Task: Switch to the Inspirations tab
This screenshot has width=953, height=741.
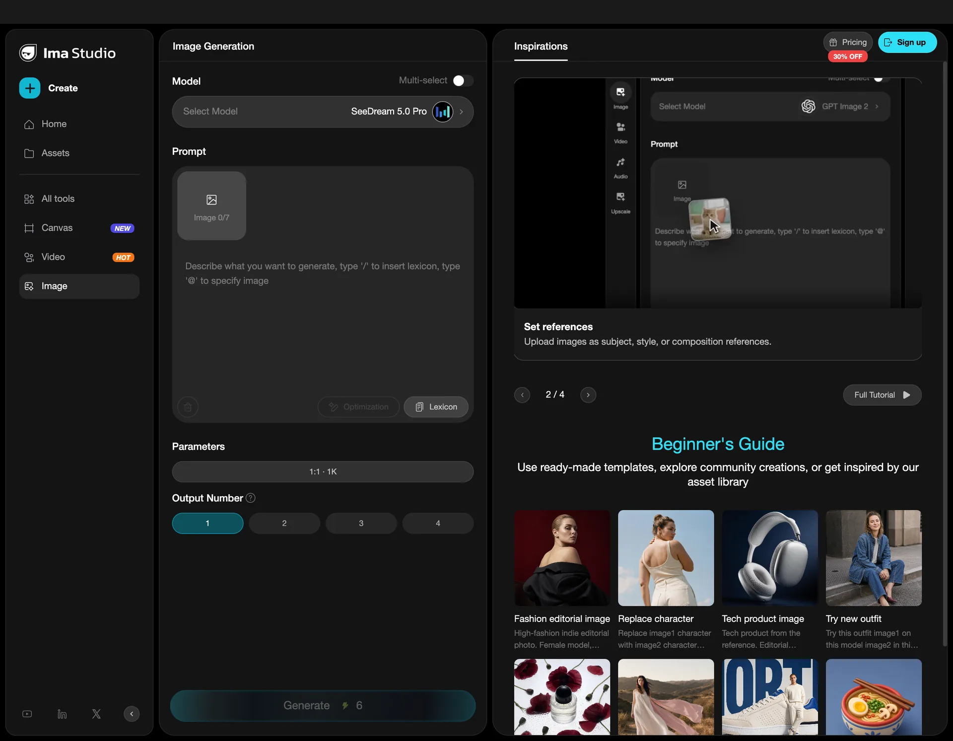Action: tap(541, 47)
